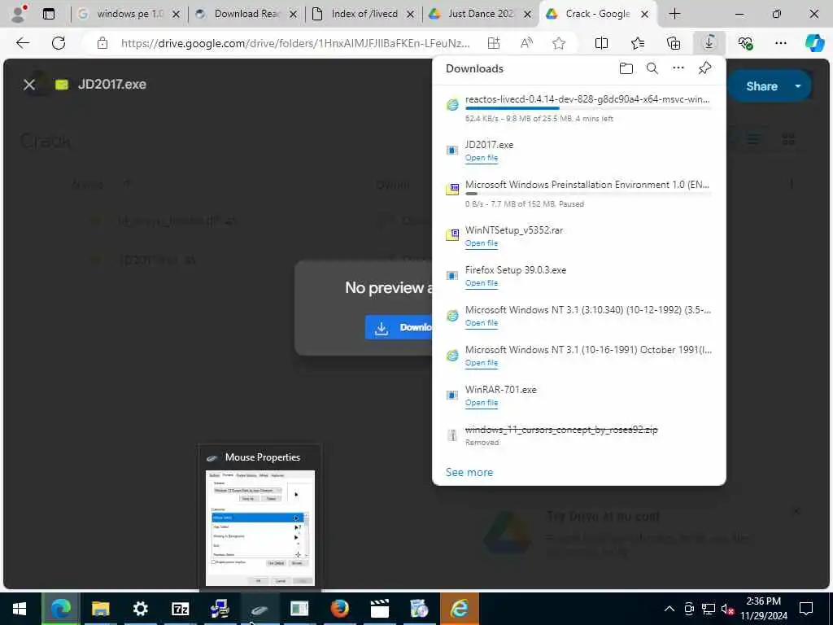This screenshot has height=625, width=833.
Task: Open Collections toolbar icon
Action: [x=674, y=43]
